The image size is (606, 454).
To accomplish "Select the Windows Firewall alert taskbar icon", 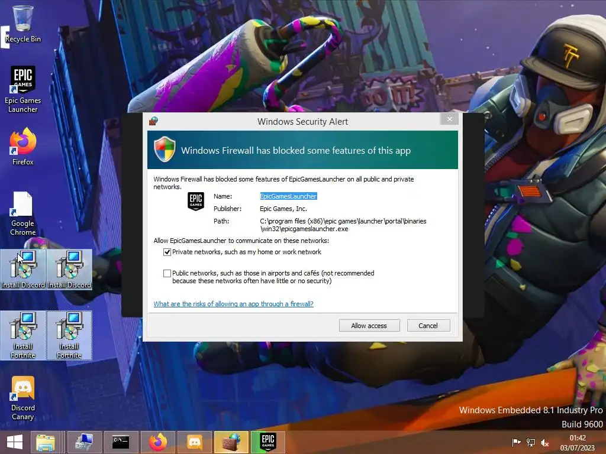I will click(x=231, y=442).
